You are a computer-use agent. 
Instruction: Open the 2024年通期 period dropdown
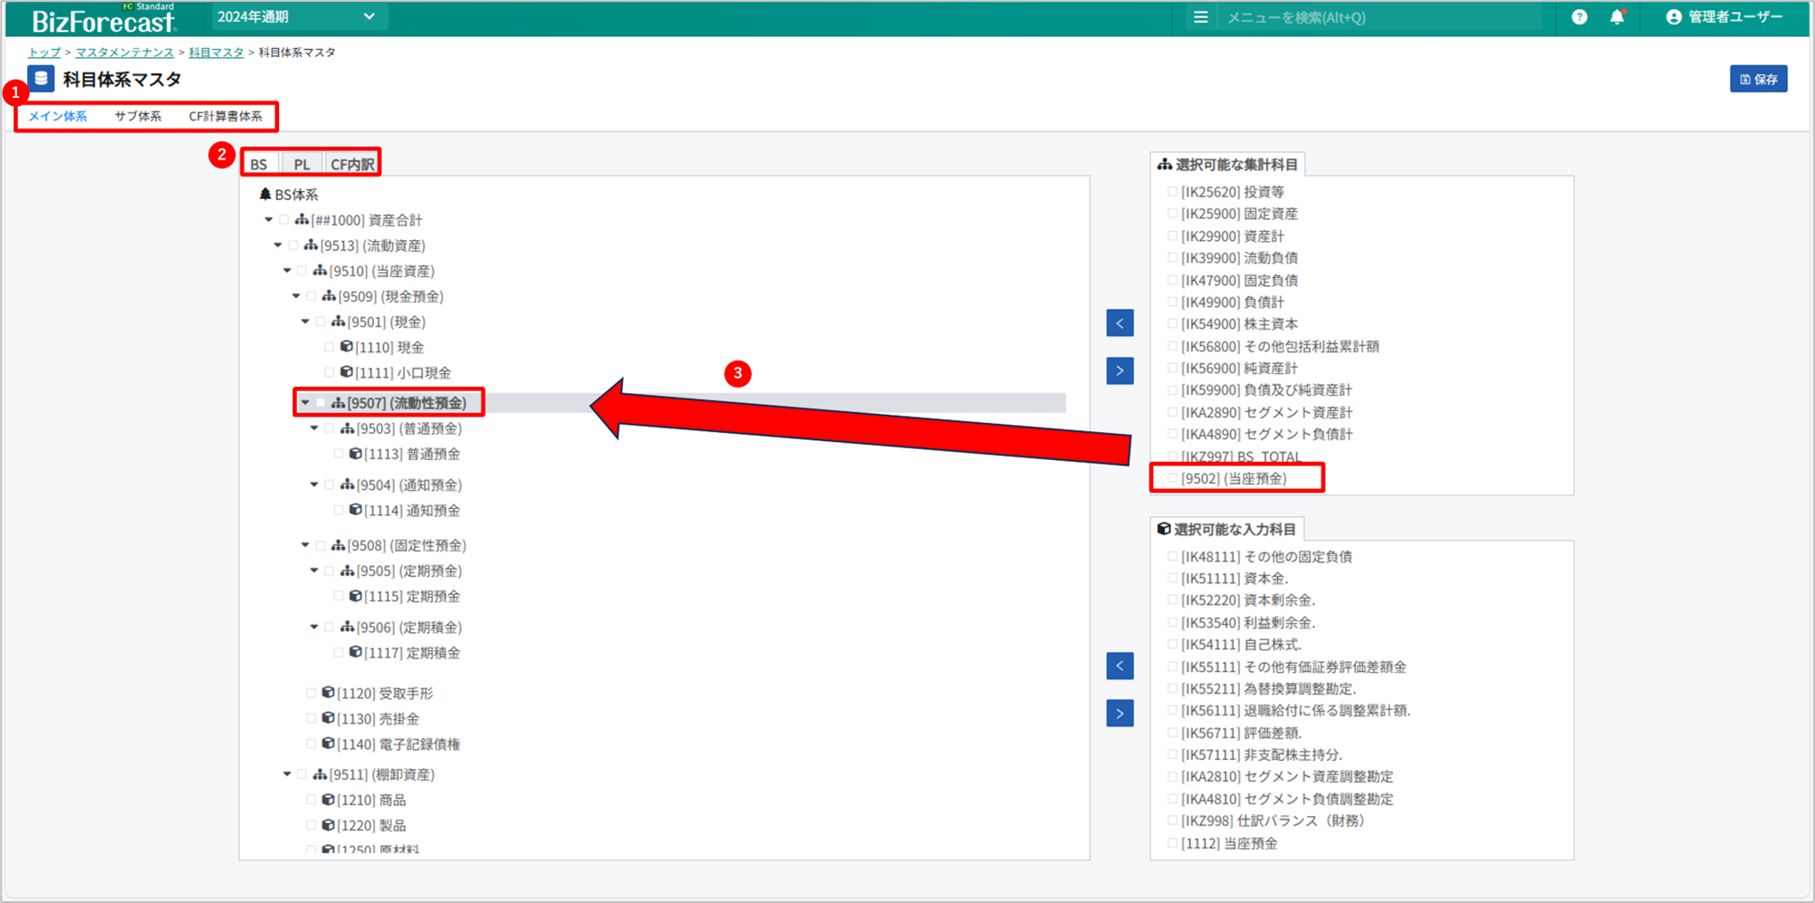[x=295, y=17]
